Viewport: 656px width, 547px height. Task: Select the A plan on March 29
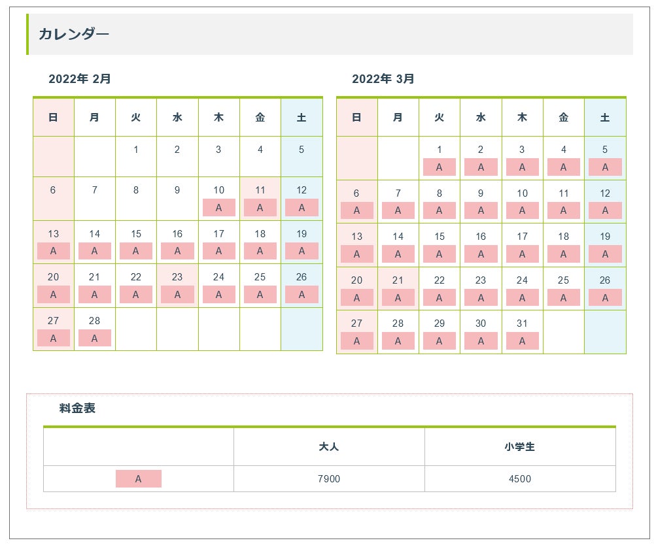click(440, 341)
